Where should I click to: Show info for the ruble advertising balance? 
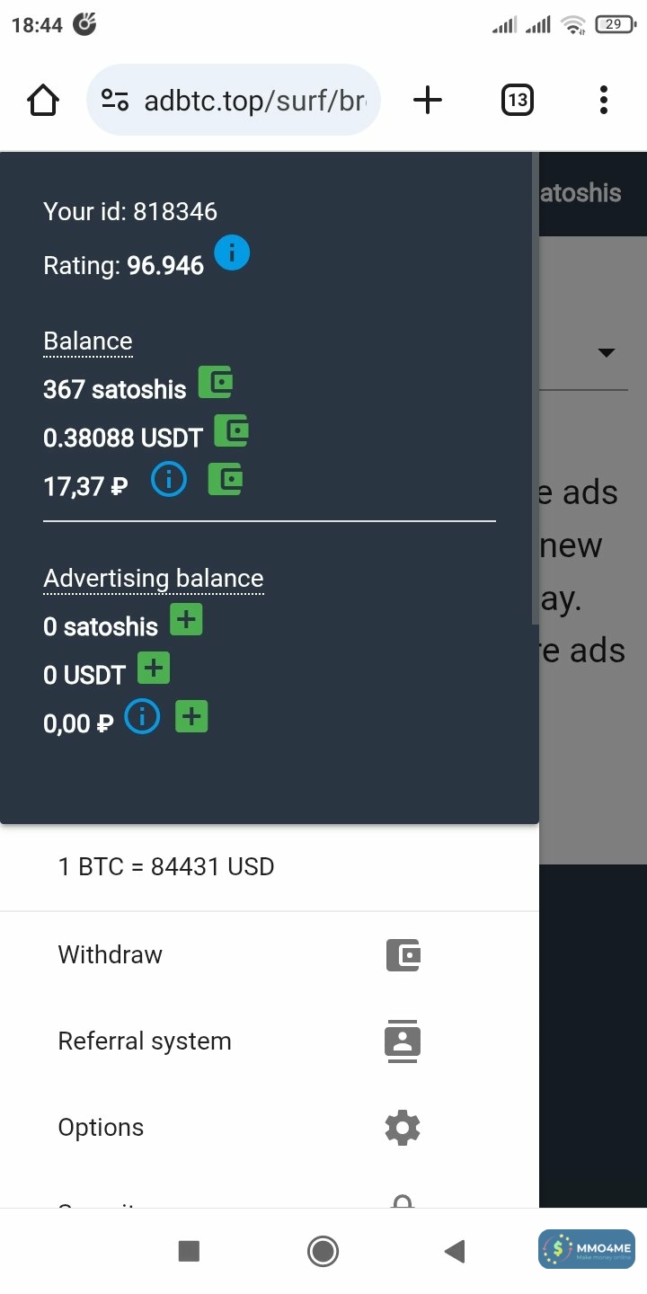[x=142, y=717]
